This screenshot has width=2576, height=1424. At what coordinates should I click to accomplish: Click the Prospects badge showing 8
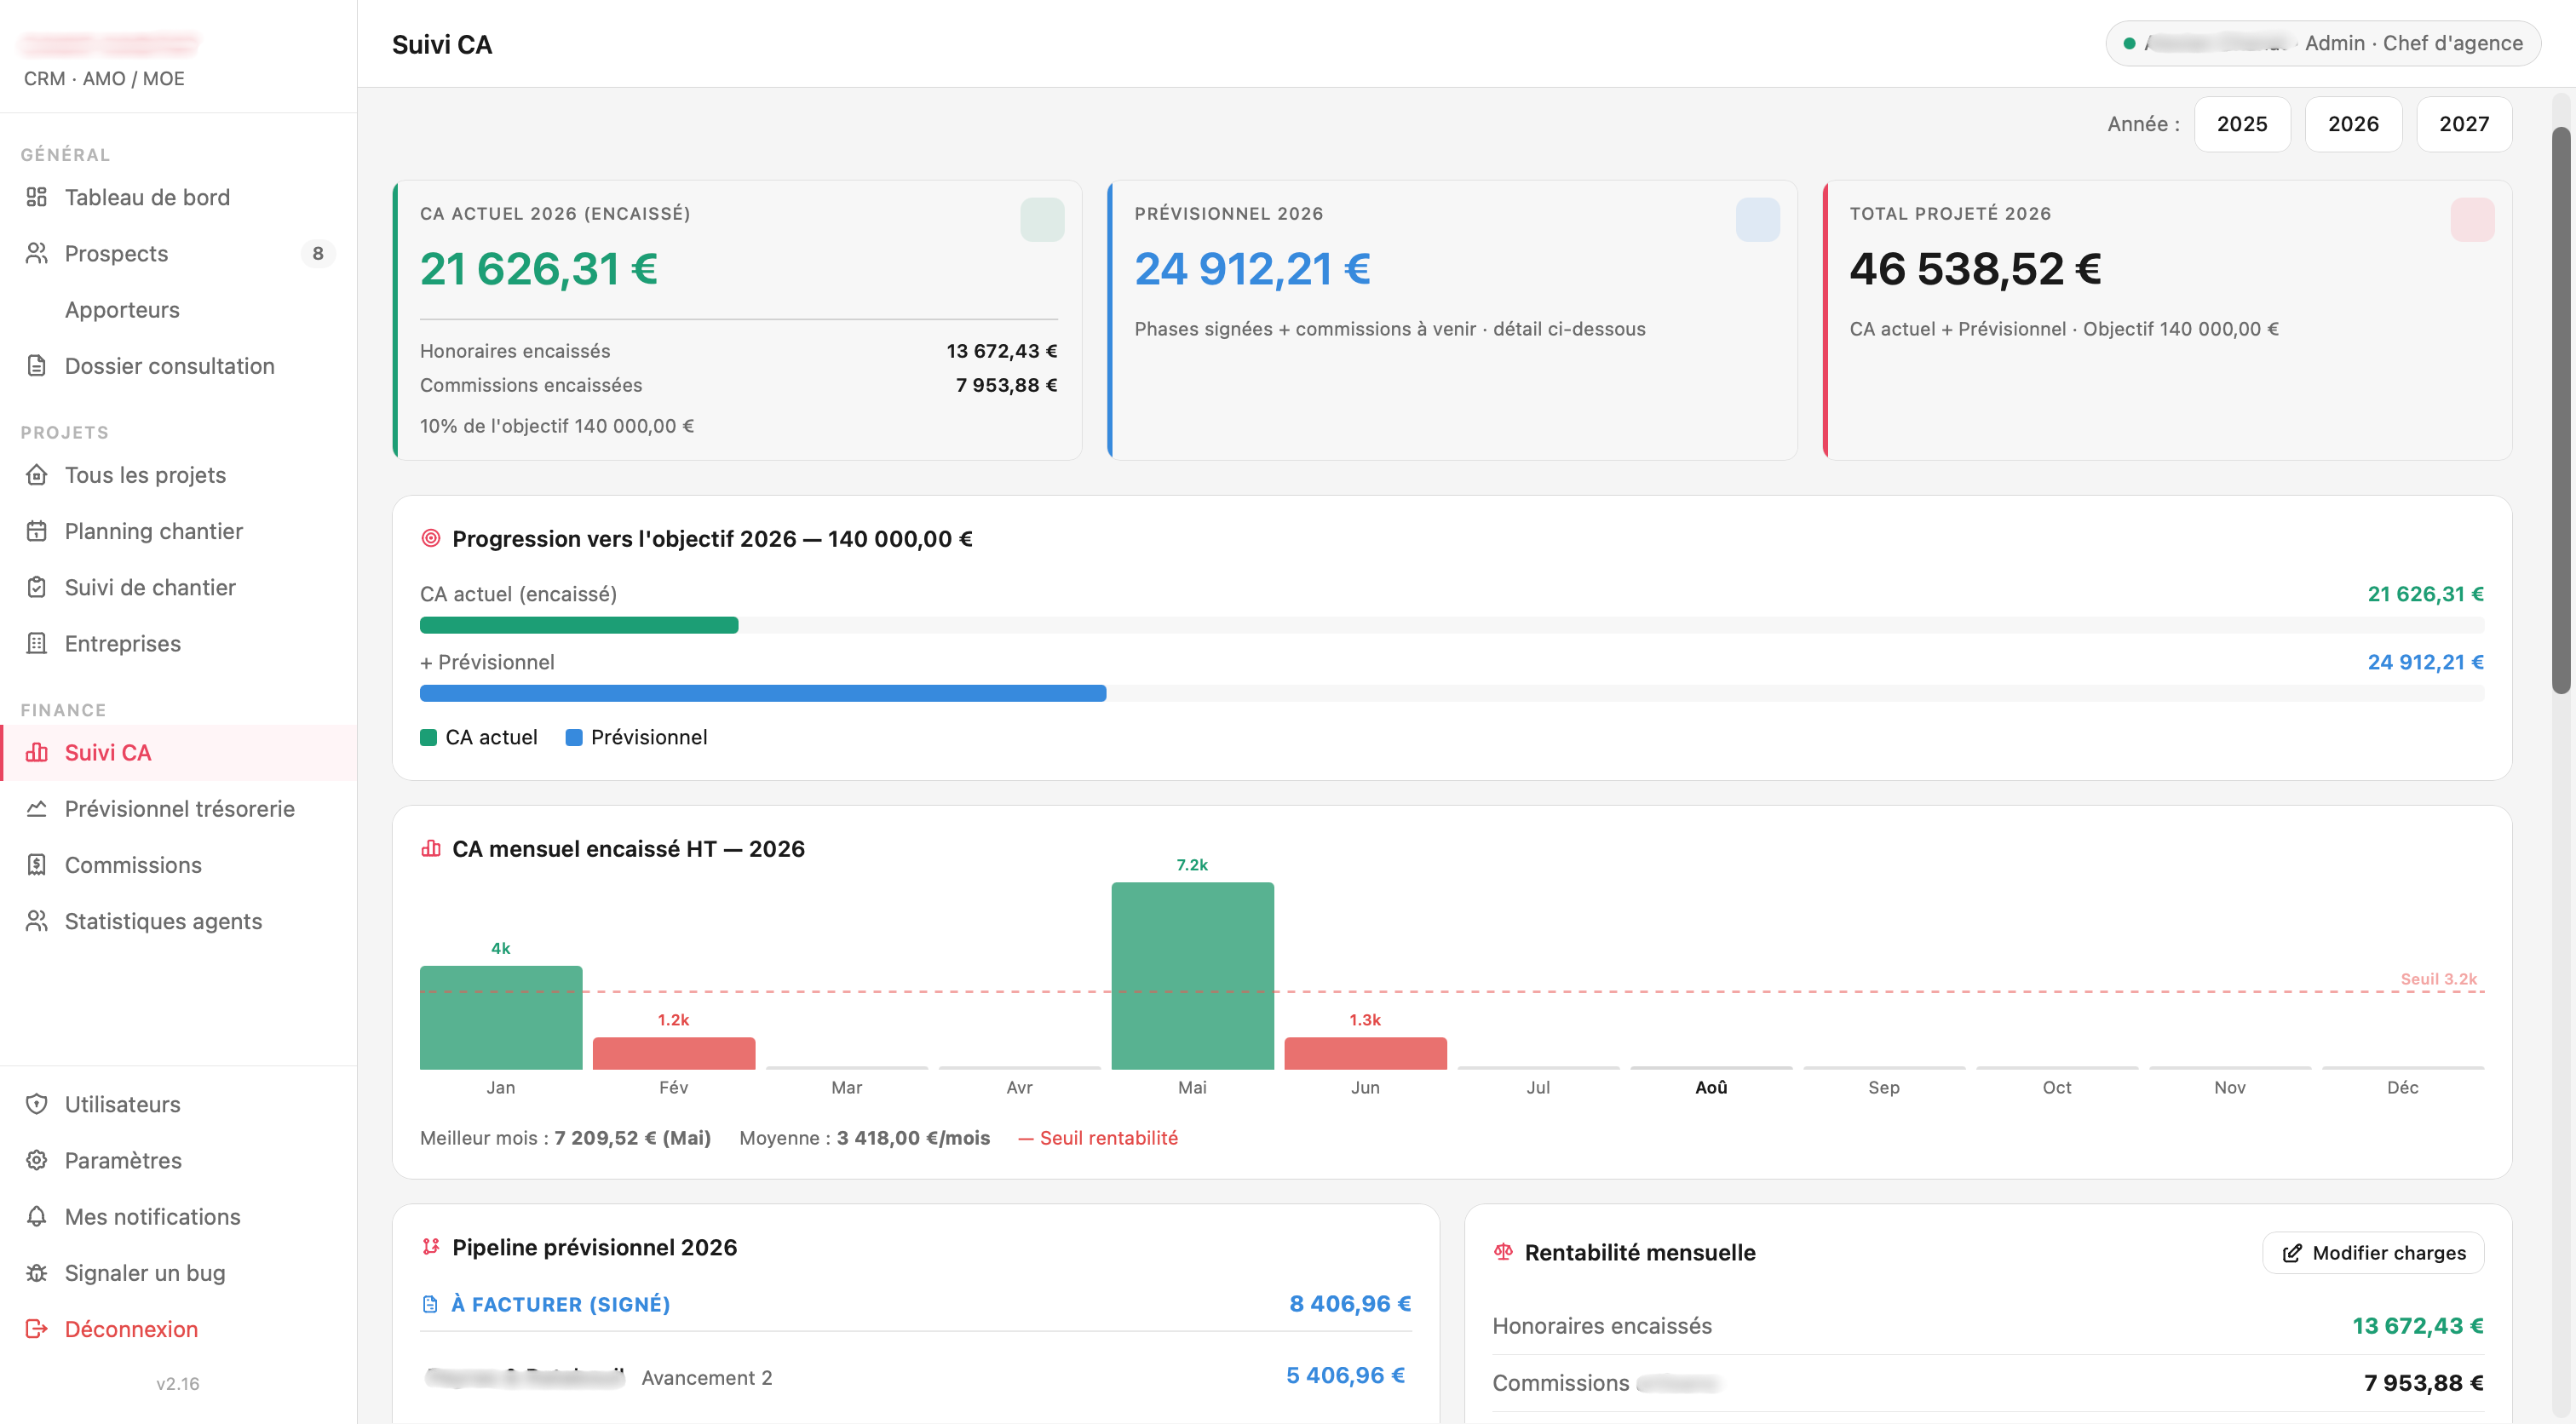point(318,253)
